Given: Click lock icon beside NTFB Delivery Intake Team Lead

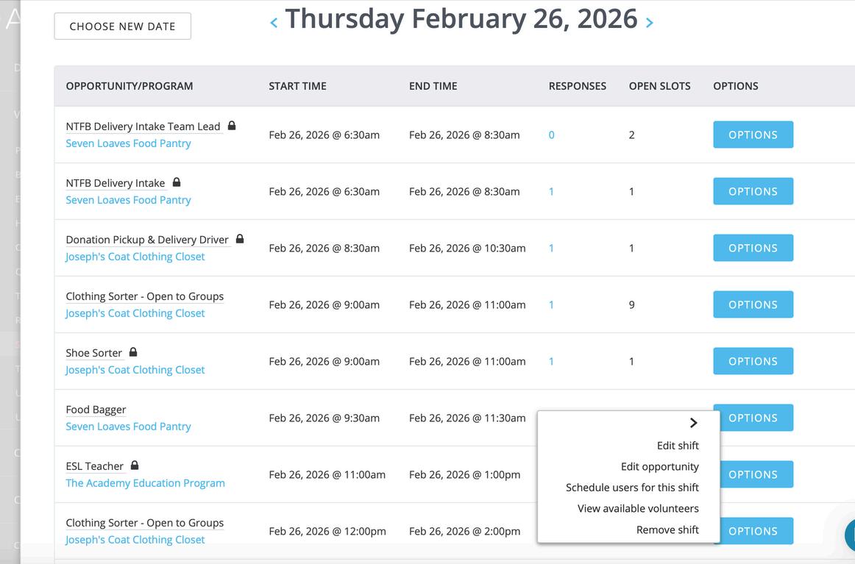Looking at the screenshot, I should [232, 126].
